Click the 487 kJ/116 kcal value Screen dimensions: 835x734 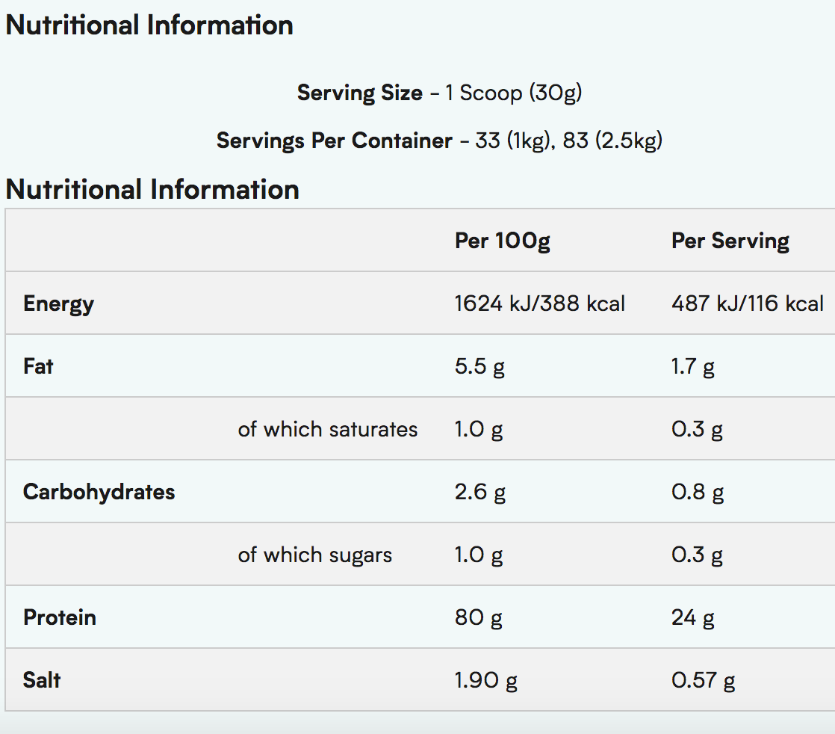(x=747, y=303)
